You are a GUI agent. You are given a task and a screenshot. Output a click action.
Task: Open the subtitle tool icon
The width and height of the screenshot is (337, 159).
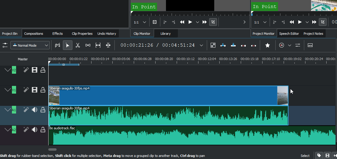pyautogui.click(x=310, y=45)
